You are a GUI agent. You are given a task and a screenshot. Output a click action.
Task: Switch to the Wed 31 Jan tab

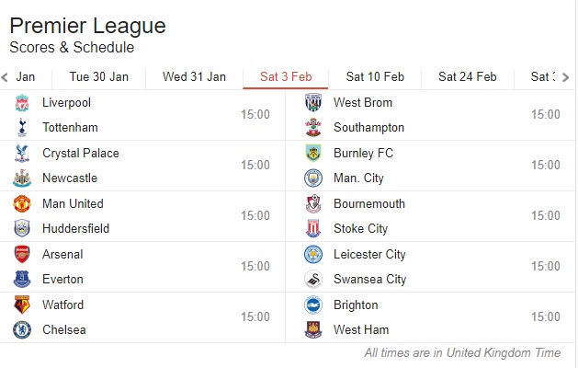pyautogui.click(x=194, y=77)
